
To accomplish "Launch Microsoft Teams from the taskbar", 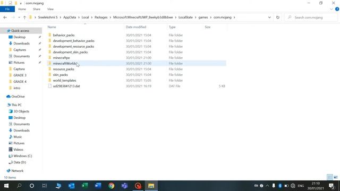I will pyautogui.click(x=125, y=186).
